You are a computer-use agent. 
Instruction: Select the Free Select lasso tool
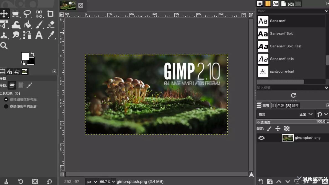point(27,14)
